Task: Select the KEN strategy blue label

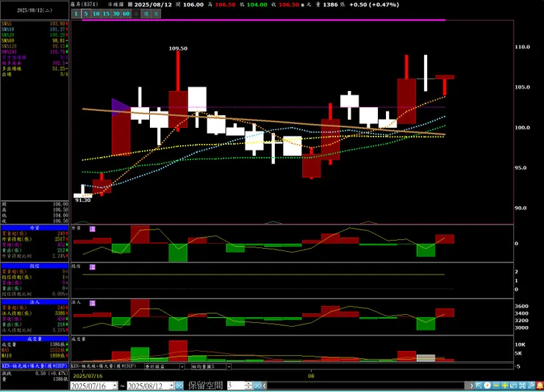Action: click(35, 366)
